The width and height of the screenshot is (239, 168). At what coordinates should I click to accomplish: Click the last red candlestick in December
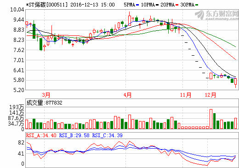click(x=236, y=81)
